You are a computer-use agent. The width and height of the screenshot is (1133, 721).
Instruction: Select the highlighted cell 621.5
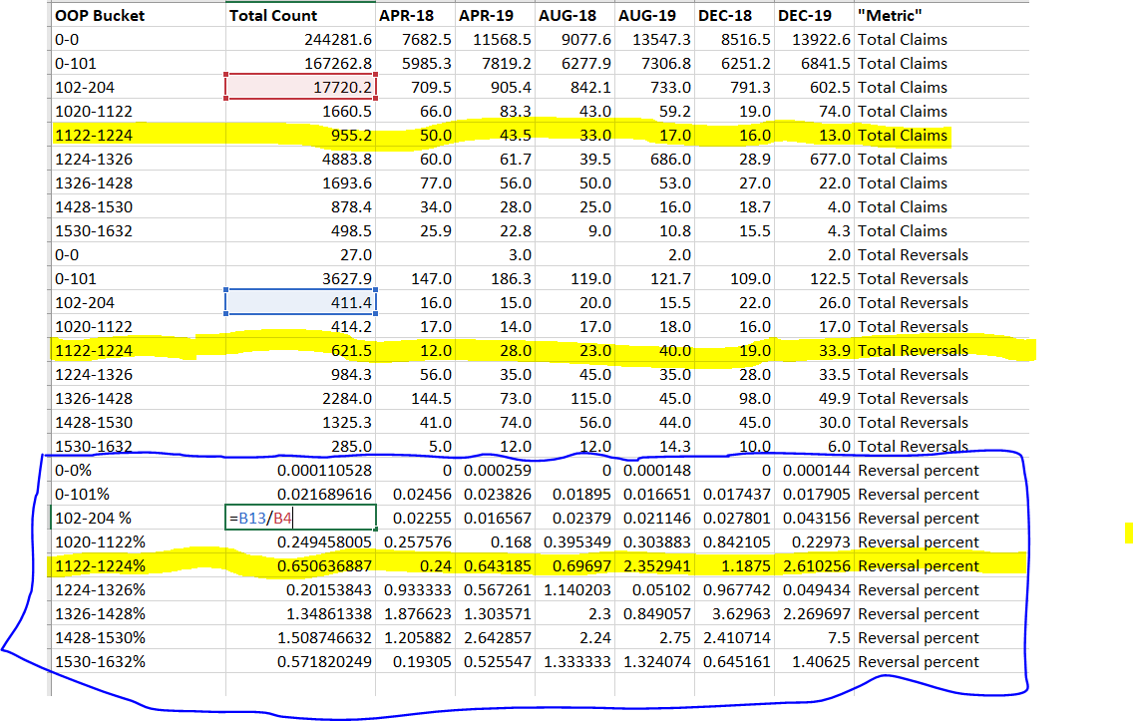coord(300,350)
